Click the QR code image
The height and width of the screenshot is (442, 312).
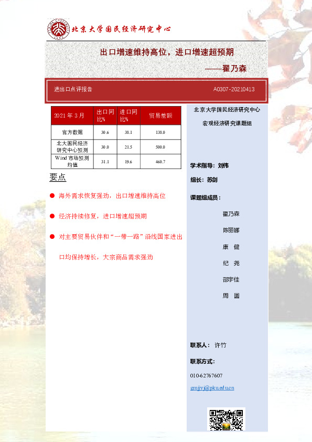point(226,419)
